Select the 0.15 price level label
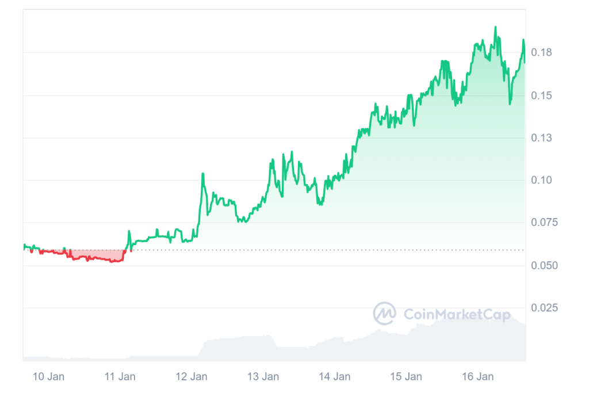 [541, 96]
